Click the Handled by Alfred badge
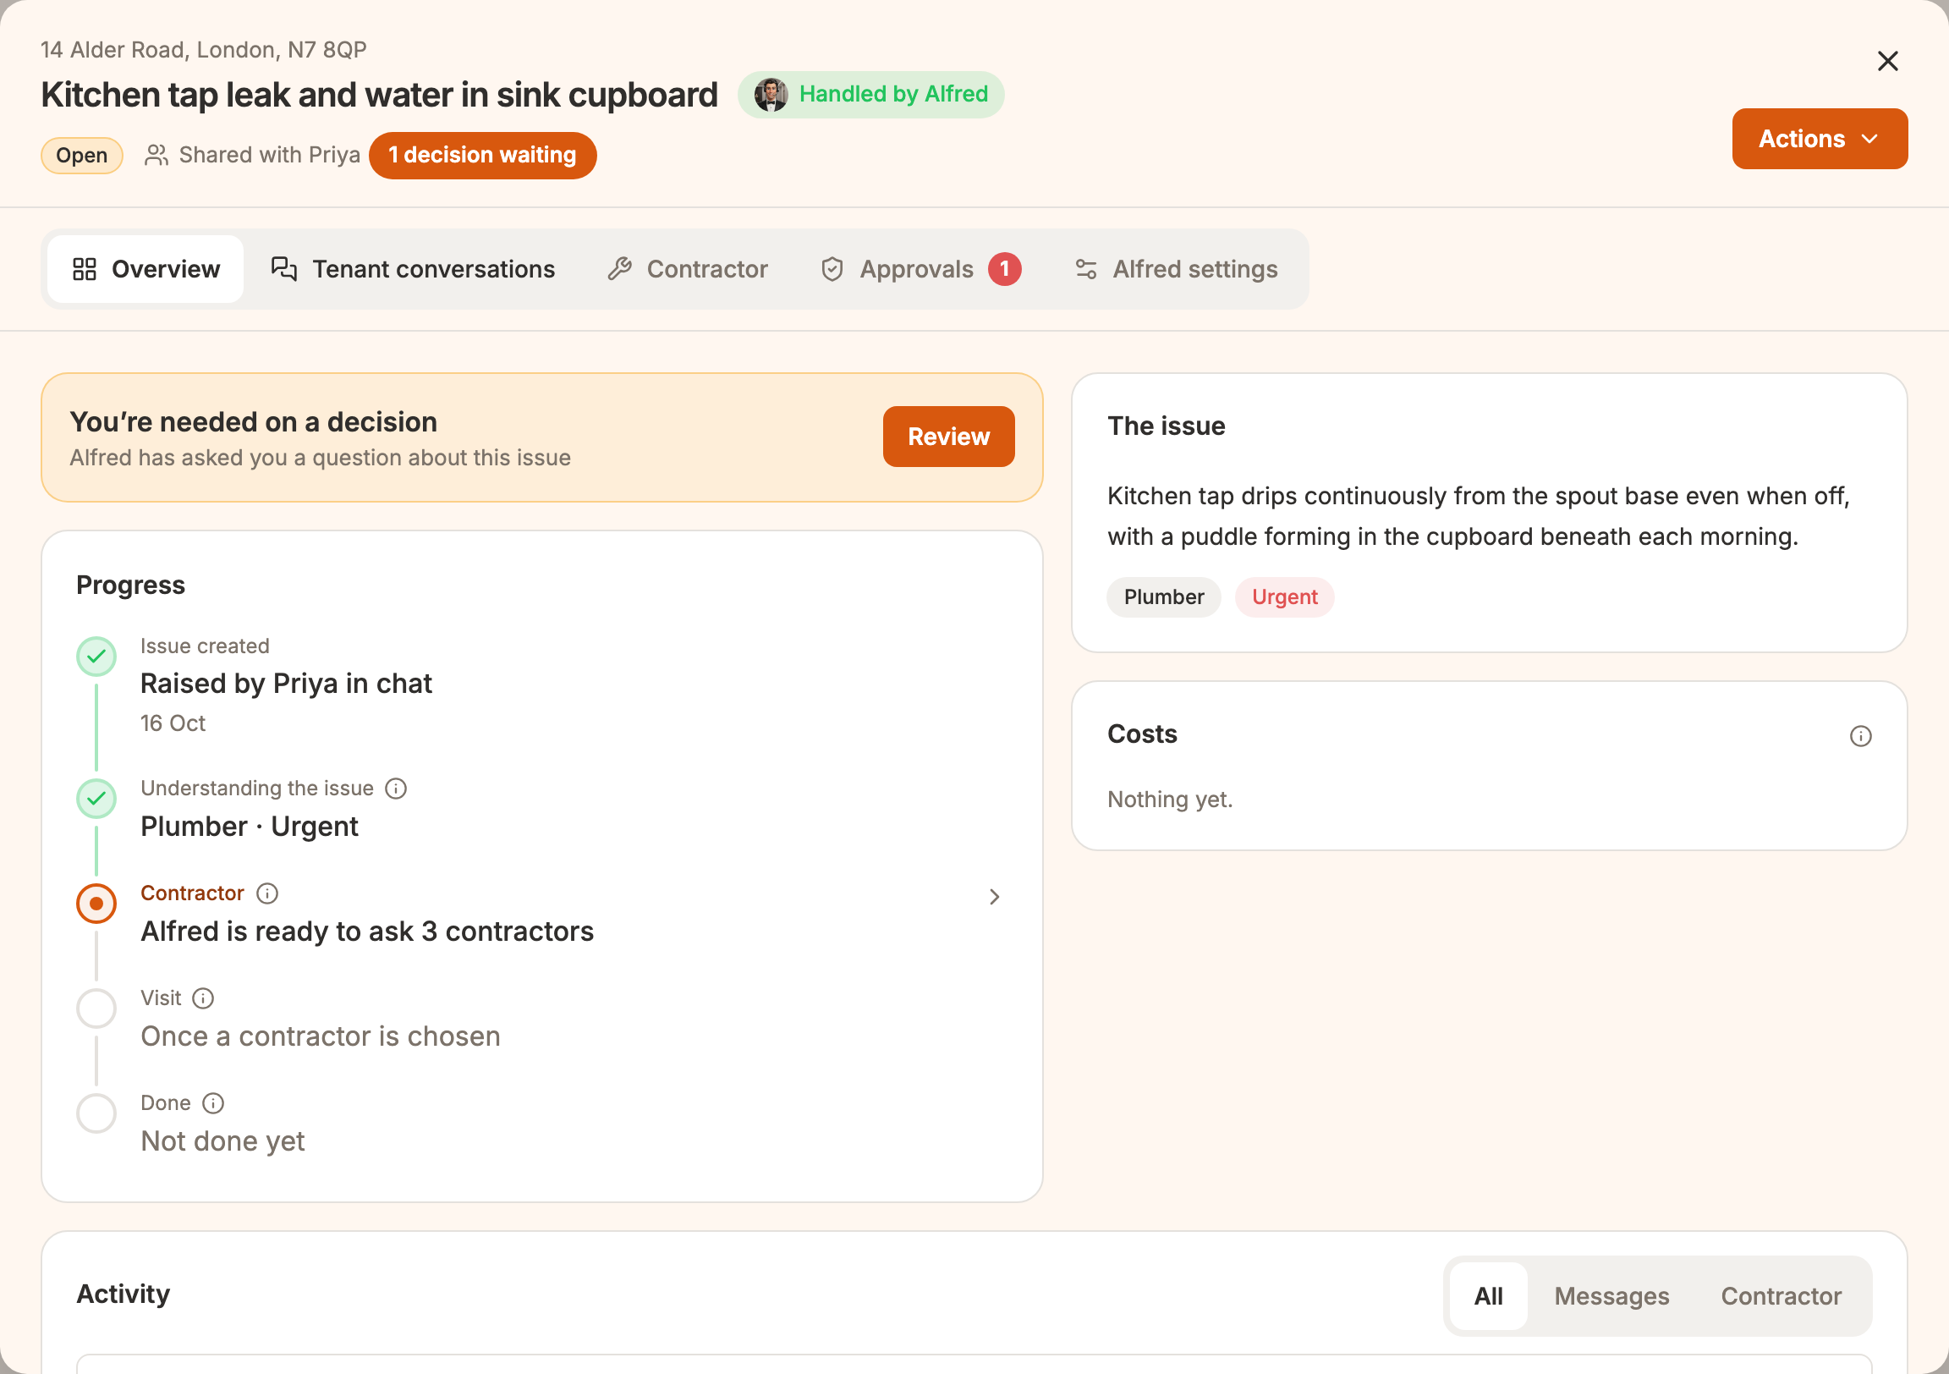 pos(871,94)
